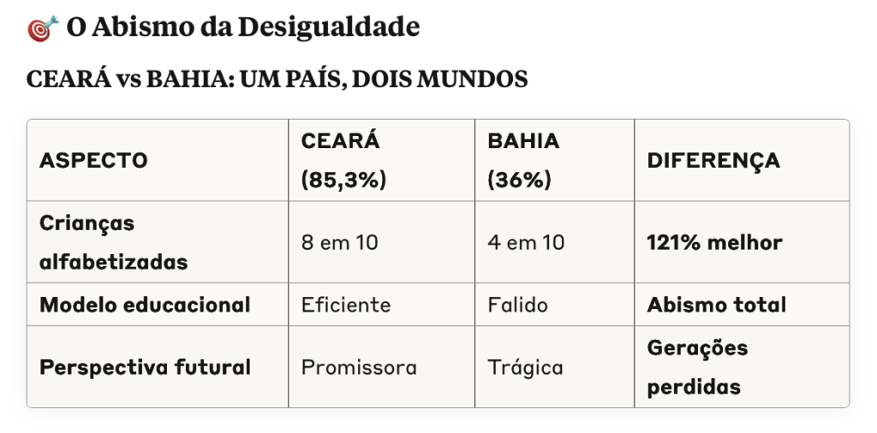This screenshot has height=433, width=877.
Task: Click the Promissora cell
Action: pos(359,368)
